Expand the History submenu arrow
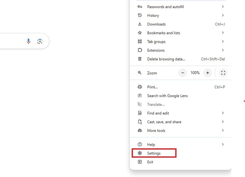 tap(223, 15)
